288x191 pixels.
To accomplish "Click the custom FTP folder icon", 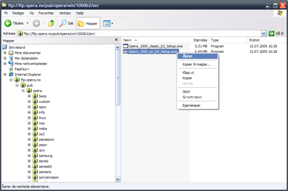I will 35,101.
